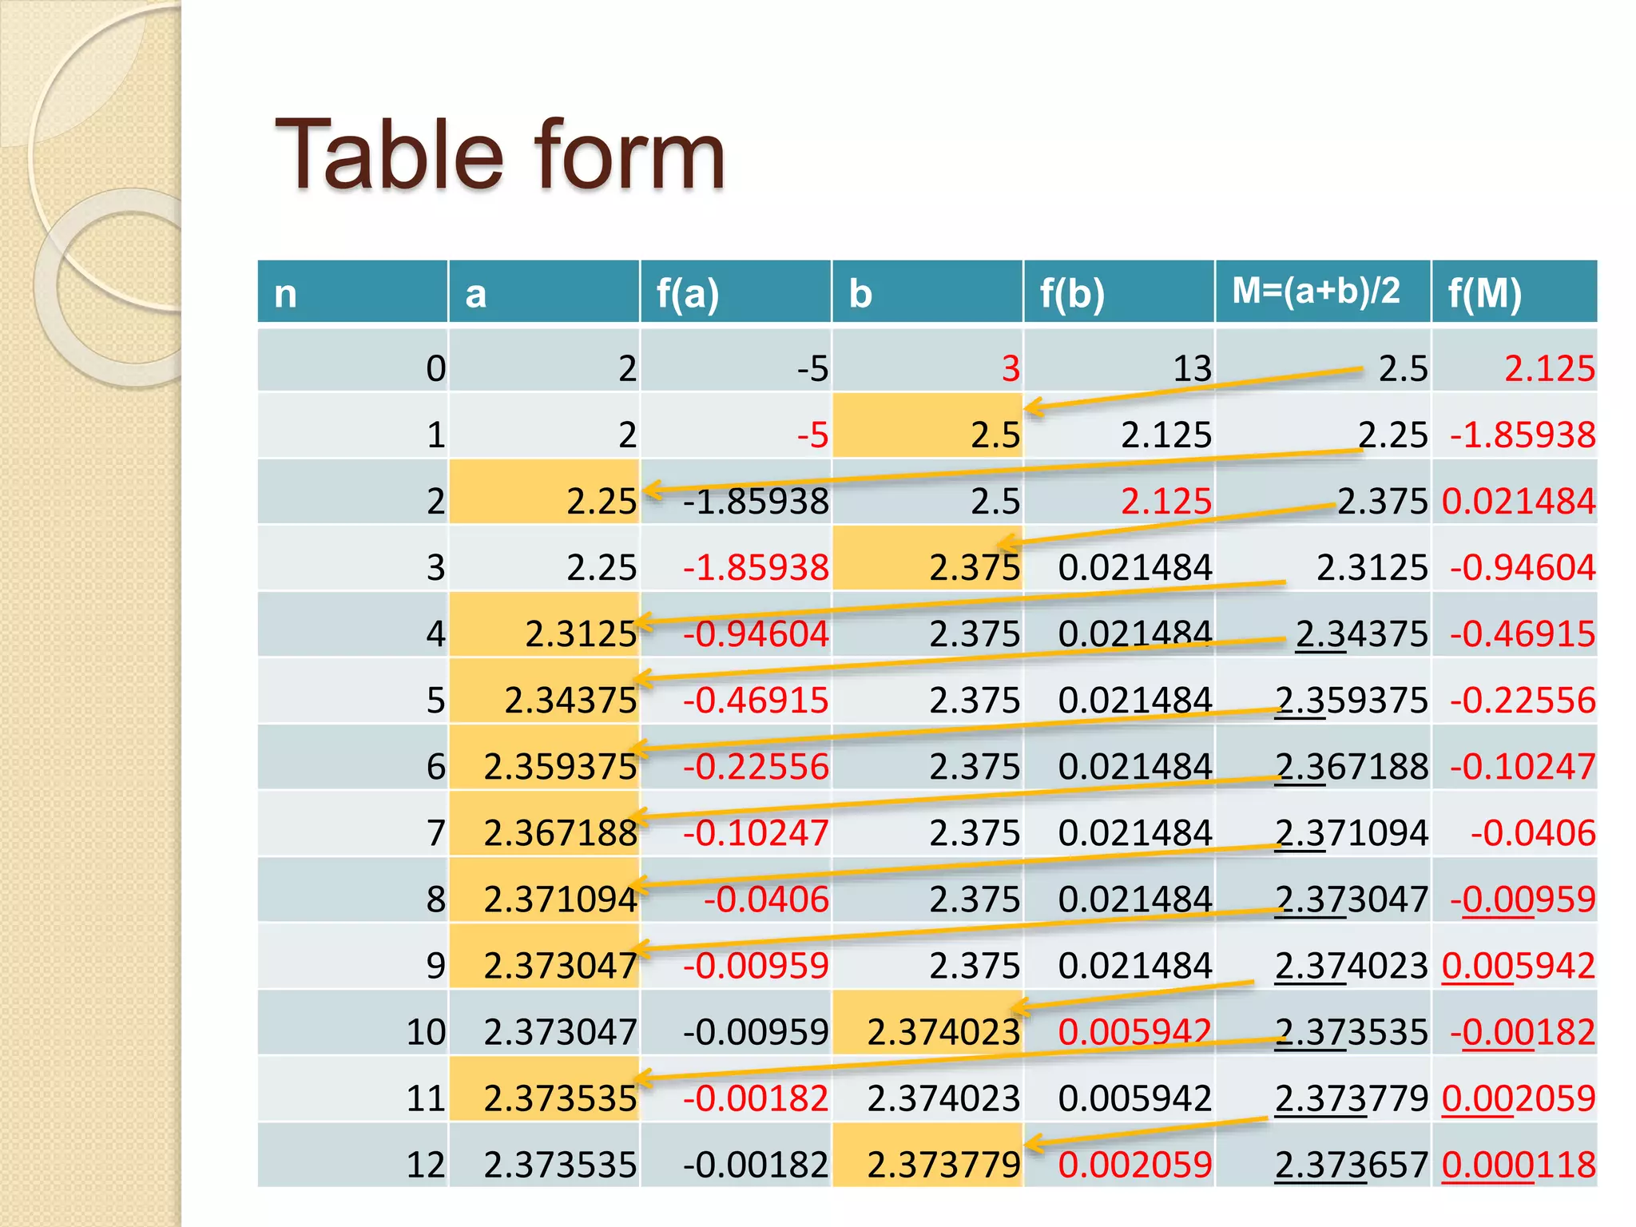Select the highlighted a value '2.359375' in row 6
The image size is (1636, 1227).
[x=560, y=766]
